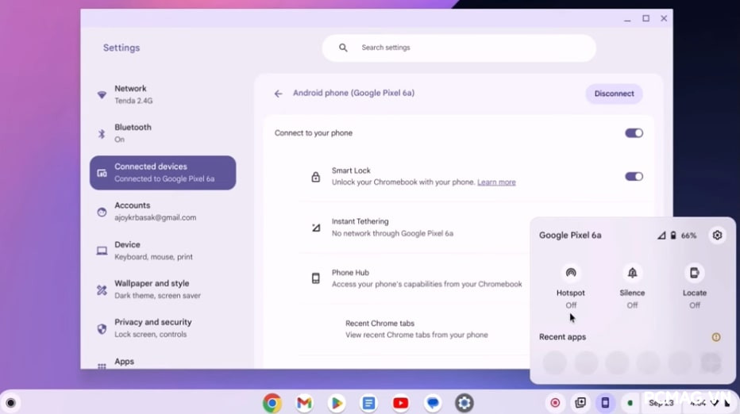Open Smart Lock Learn more link
This screenshot has width=740, height=414.
[496, 182]
